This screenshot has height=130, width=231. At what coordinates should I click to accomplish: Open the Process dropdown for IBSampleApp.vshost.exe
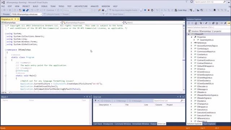click(41, 14)
